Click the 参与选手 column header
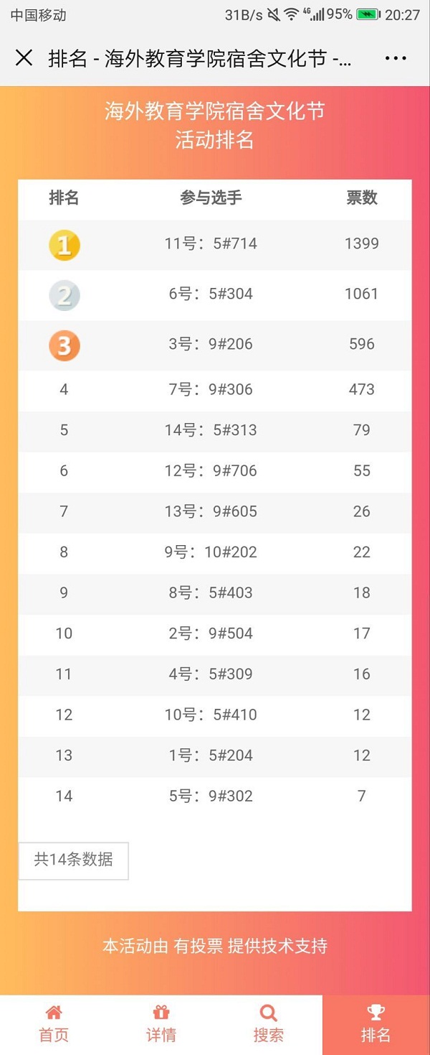 point(211,198)
